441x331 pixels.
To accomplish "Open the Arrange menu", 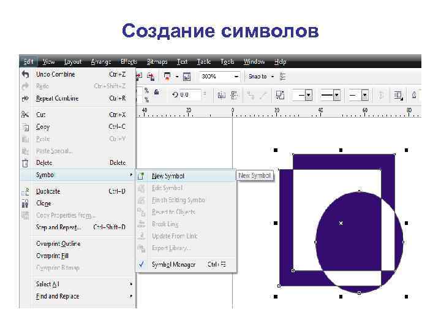I will click(101, 61).
